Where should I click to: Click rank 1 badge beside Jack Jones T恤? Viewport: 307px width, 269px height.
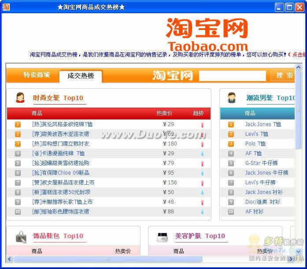[x=231, y=124]
